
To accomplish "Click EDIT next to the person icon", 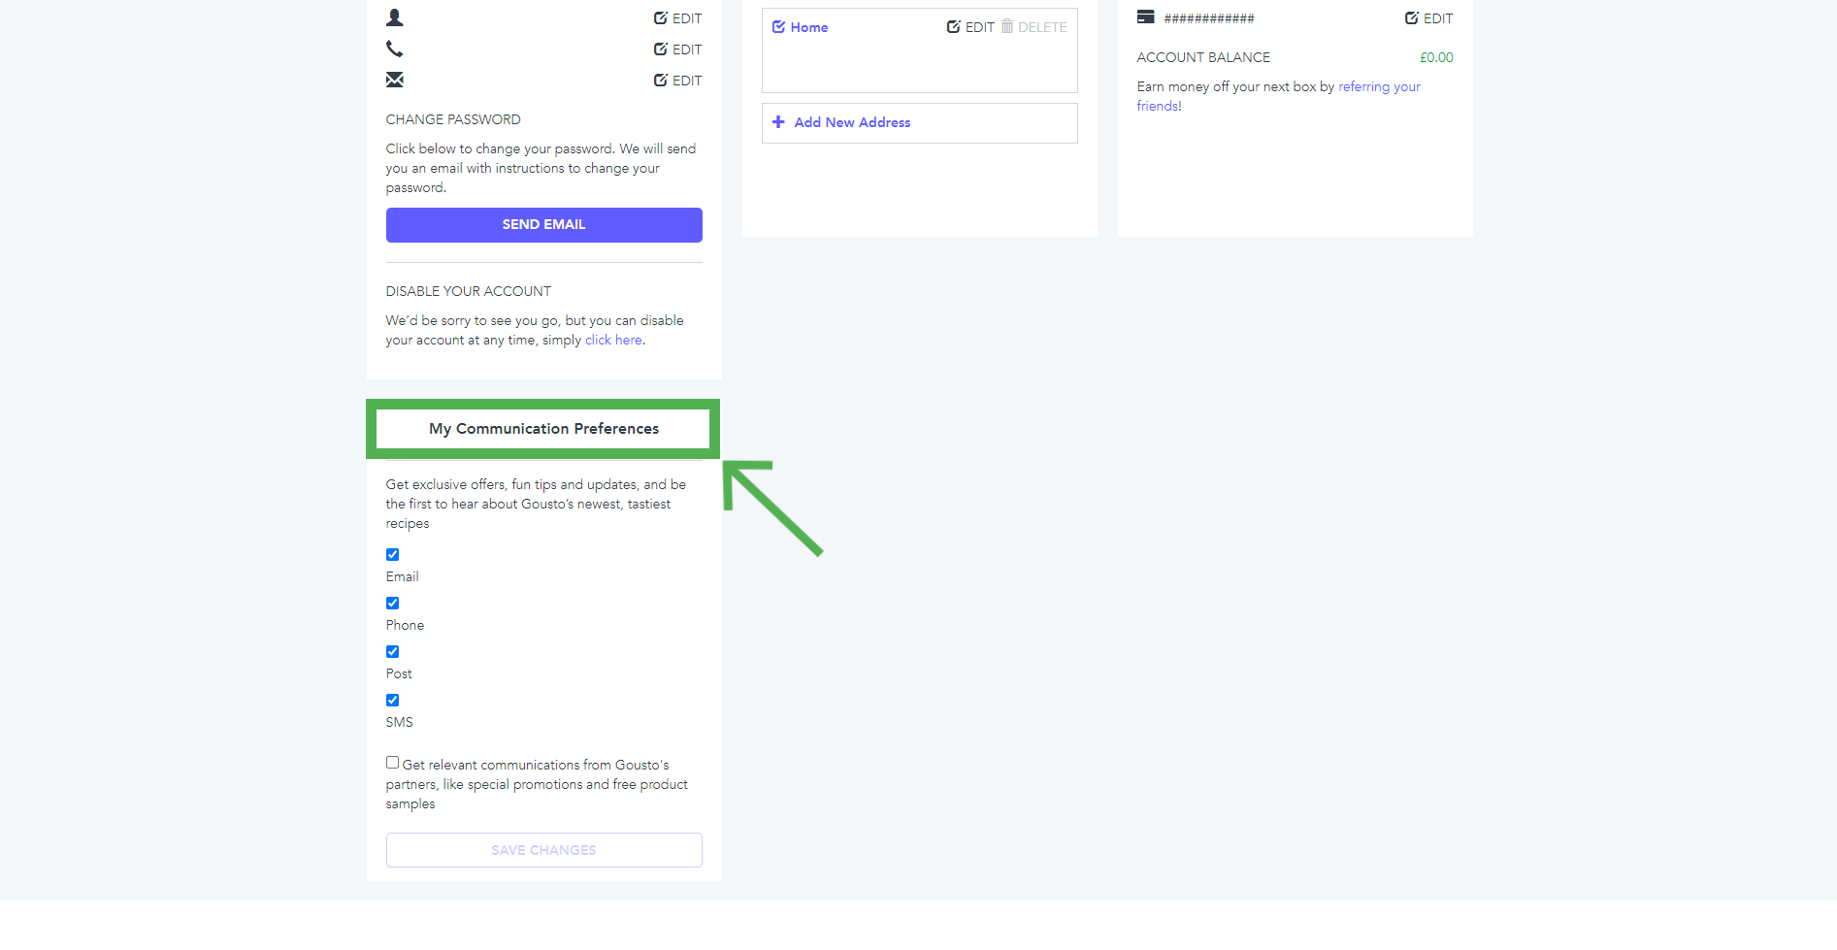I will (x=677, y=18).
